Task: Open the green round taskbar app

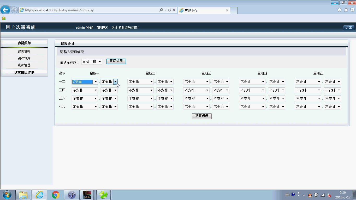Action: pyautogui.click(x=104, y=195)
